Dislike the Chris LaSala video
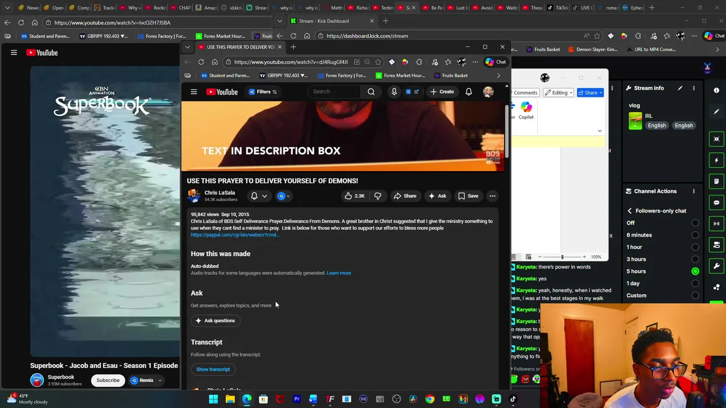Screen dimensions: 726x408 (378, 196)
